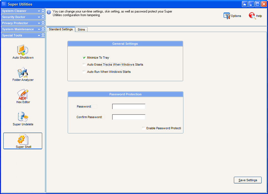Click the Save Settings button
The width and height of the screenshot is (268, 194).
(x=248, y=180)
